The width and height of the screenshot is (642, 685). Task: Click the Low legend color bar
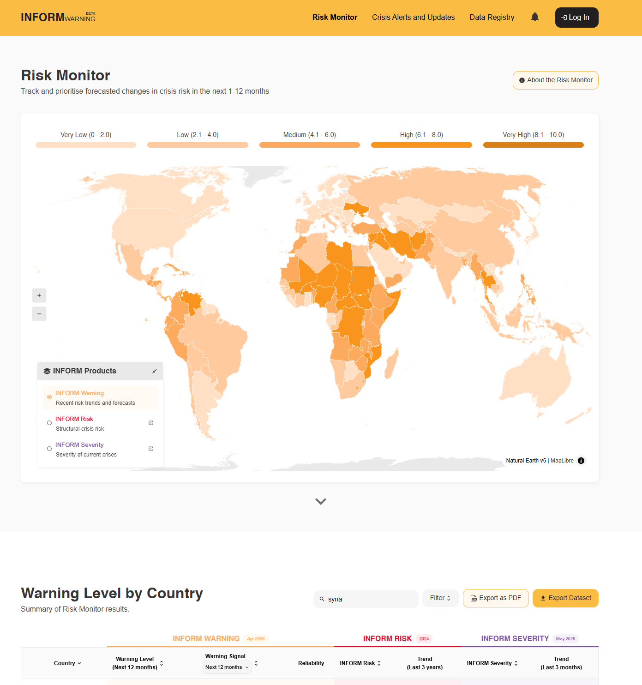coord(198,145)
